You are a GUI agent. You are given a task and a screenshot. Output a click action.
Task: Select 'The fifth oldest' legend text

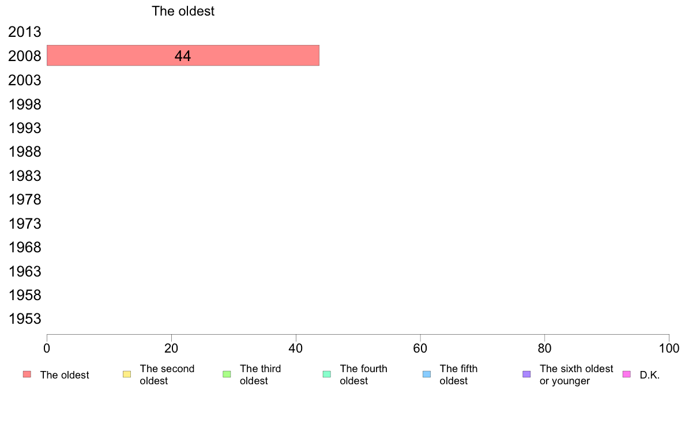458,374
